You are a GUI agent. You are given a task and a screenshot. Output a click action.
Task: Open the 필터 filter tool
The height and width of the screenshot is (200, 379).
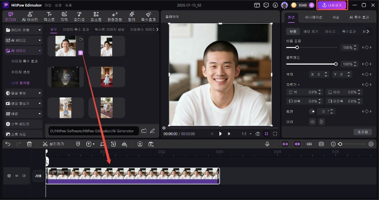[x=132, y=17]
